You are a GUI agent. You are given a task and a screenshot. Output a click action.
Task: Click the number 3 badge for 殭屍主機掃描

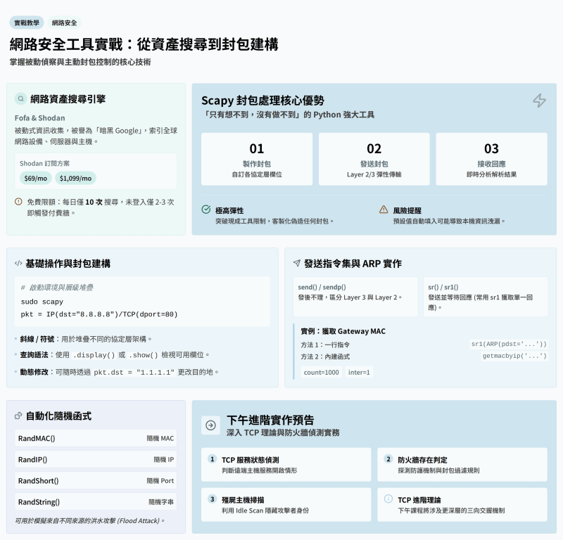pyautogui.click(x=213, y=499)
